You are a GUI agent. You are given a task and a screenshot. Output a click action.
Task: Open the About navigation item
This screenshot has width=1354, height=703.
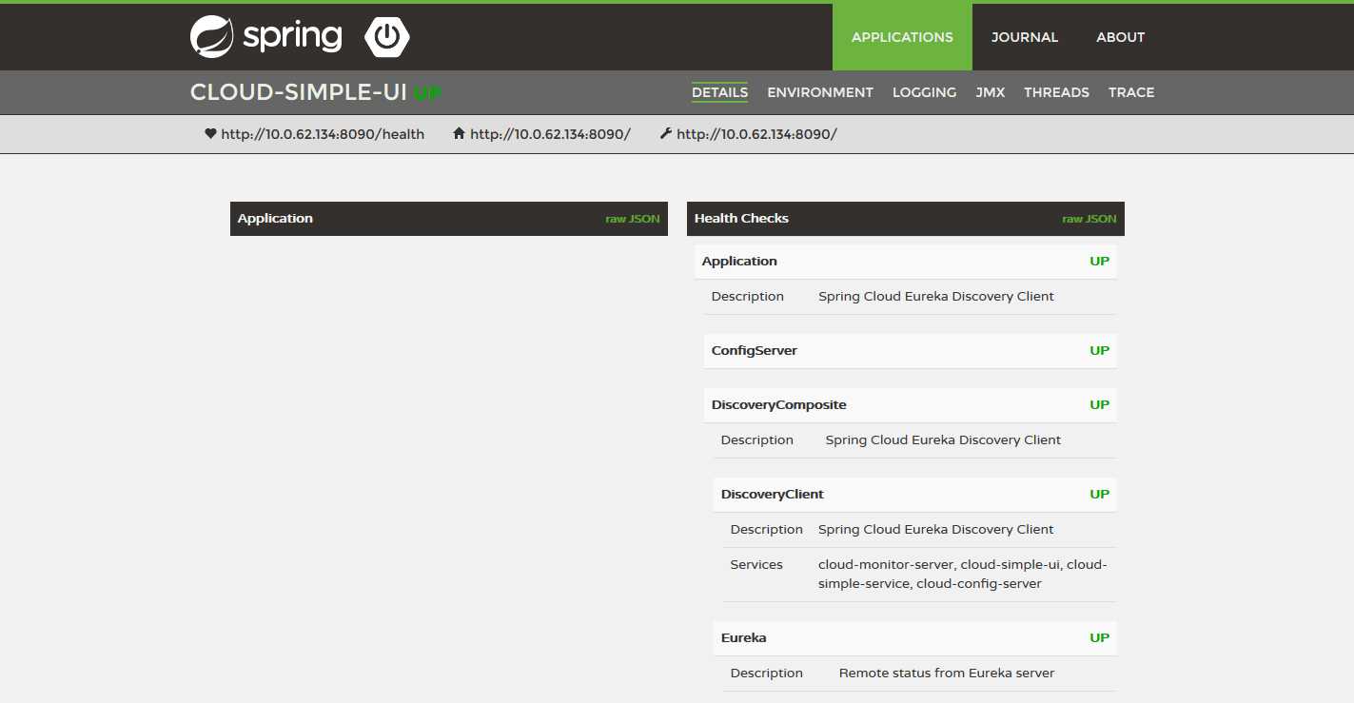tap(1120, 37)
